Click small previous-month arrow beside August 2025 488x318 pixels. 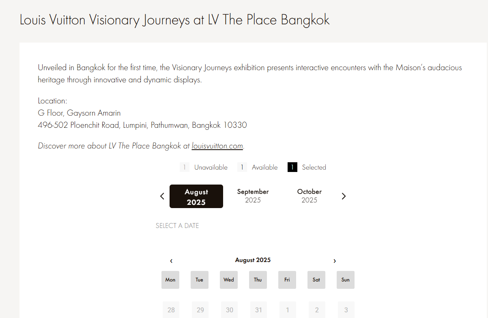171,261
